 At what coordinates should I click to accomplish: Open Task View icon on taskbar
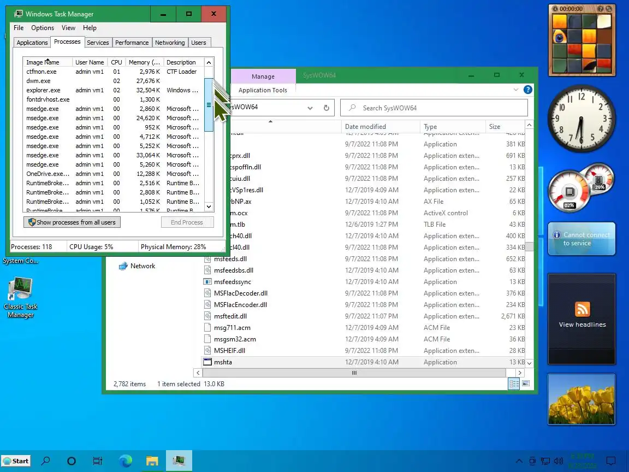point(98,461)
